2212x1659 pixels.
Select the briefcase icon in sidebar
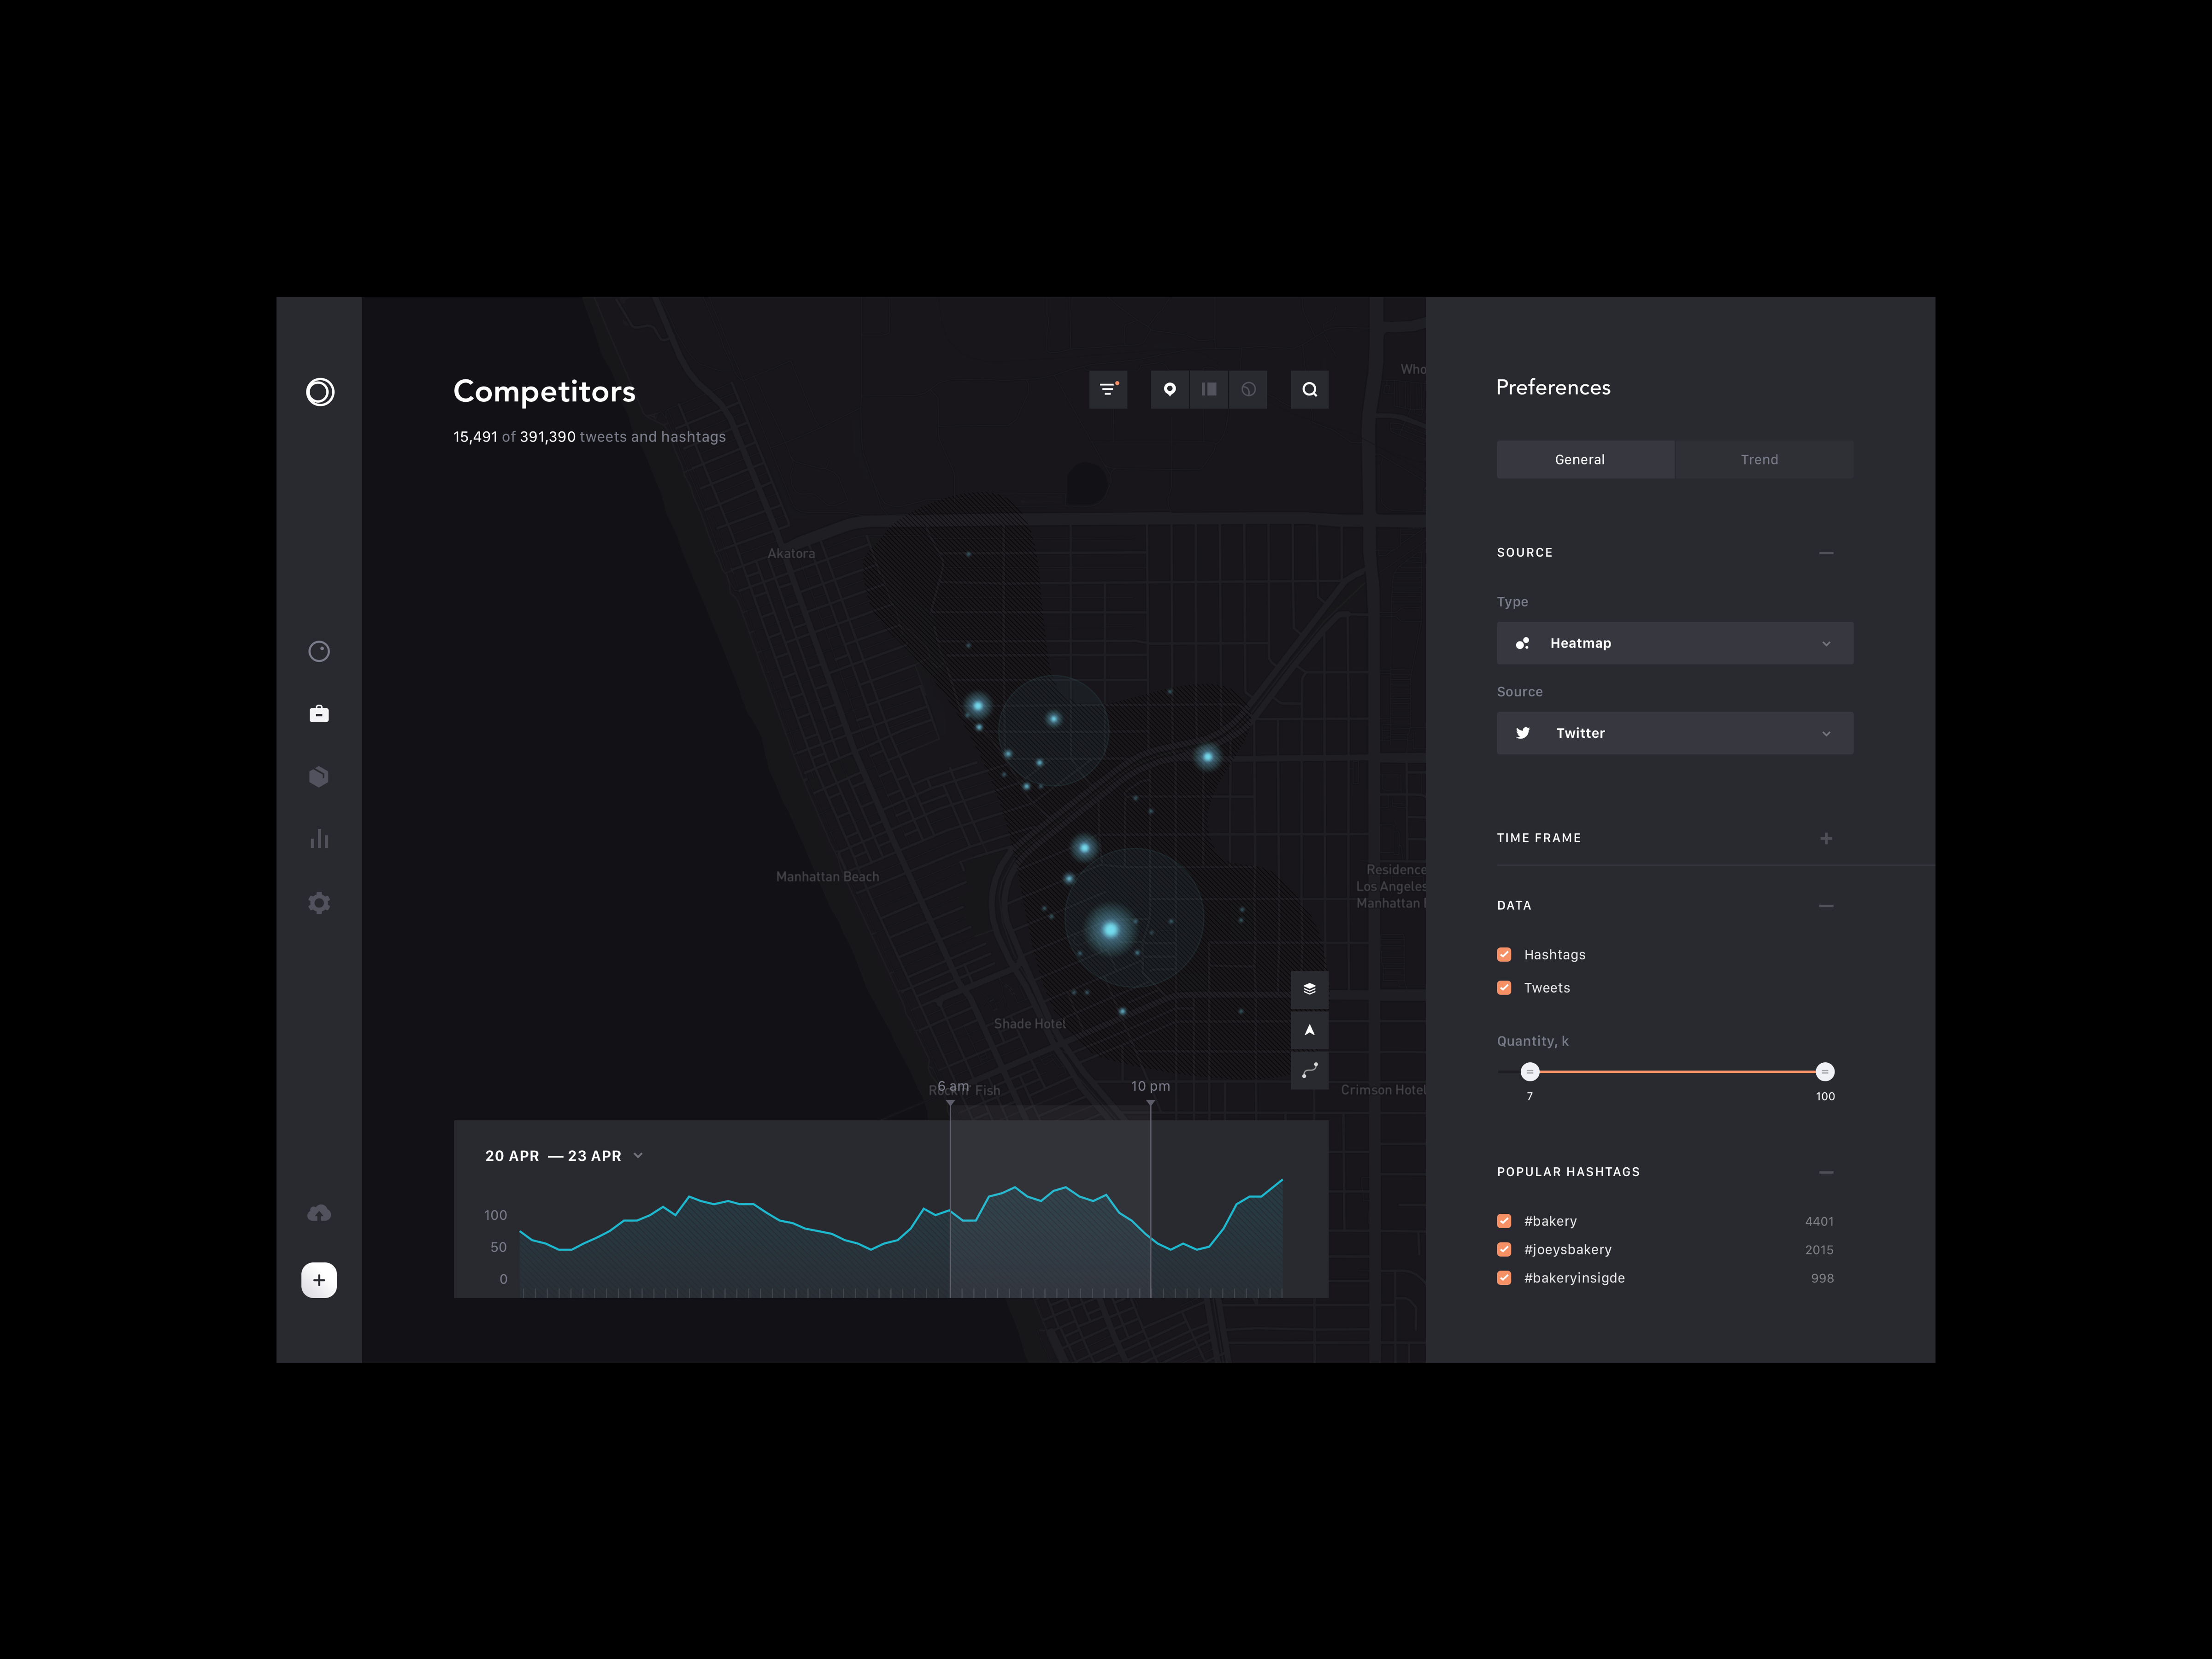click(x=319, y=714)
